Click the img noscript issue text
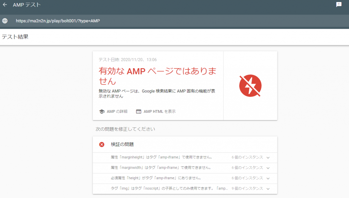This screenshot has height=198, width=349. (x=169, y=188)
